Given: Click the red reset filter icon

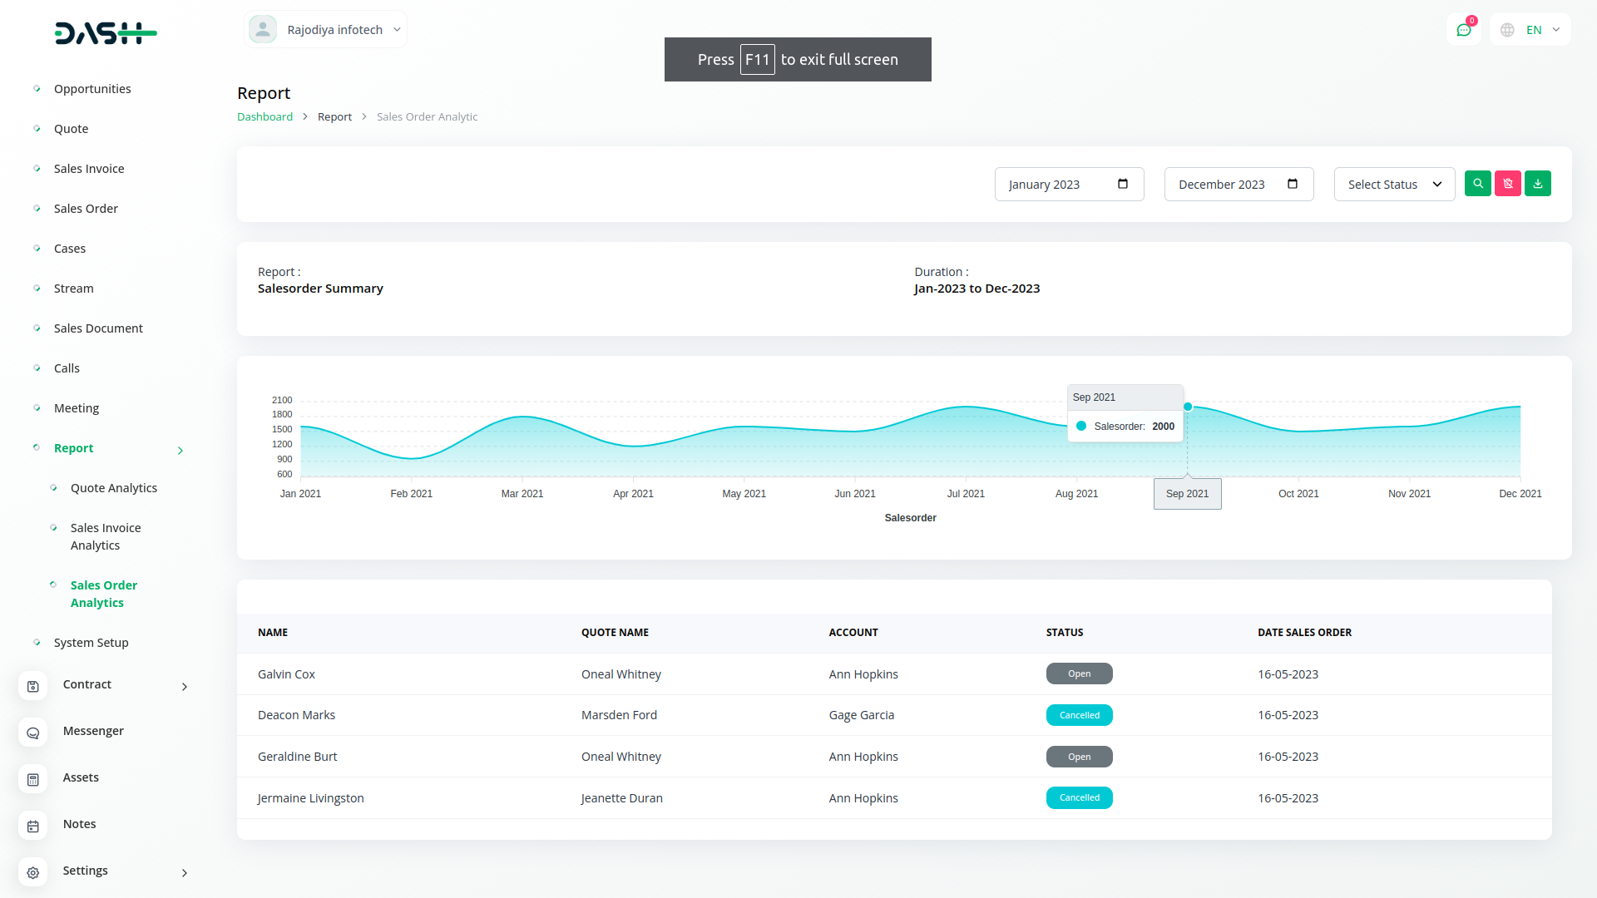Looking at the screenshot, I should click(x=1507, y=184).
